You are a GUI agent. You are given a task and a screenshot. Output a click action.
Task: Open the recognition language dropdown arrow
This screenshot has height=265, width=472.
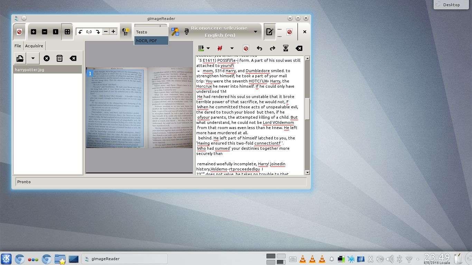(256, 32)
